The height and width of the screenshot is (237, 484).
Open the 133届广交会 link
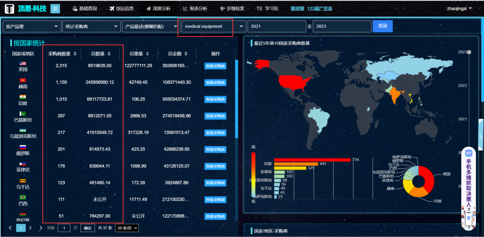320,9
